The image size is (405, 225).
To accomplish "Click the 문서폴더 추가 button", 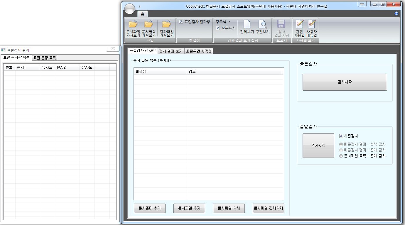I will [x=149, y=208].
